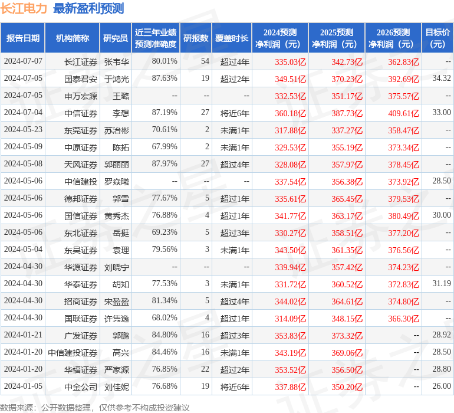Select the date cell 2024-07-07
This screenshot has height=413, width=454.
(23, 61)
